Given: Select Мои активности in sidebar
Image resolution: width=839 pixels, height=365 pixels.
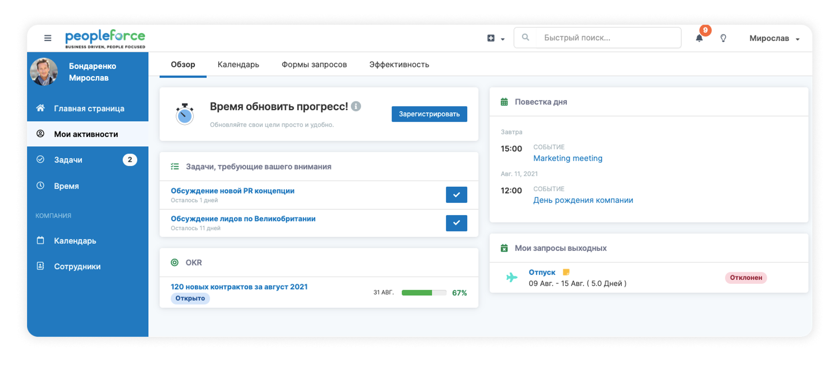Looking at the screenshot, I should pyautogui.click(x=87, y=134).
